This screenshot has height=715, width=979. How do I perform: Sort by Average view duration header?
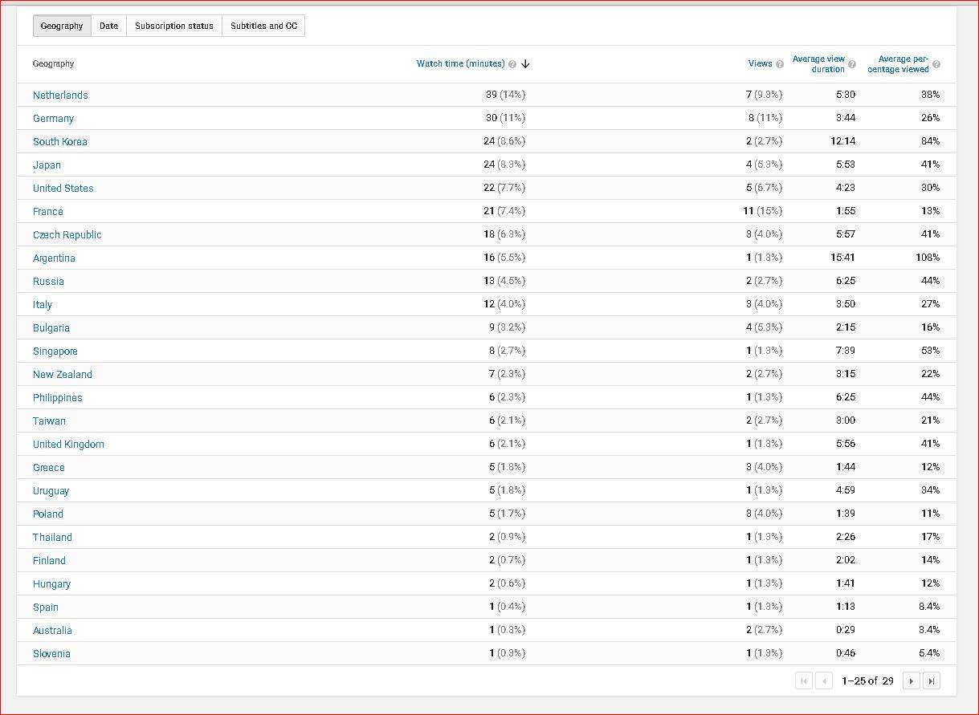[x=818, y=64]
